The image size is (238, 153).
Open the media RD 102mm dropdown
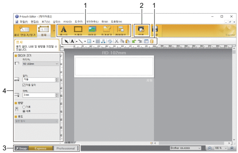point(41,64)
